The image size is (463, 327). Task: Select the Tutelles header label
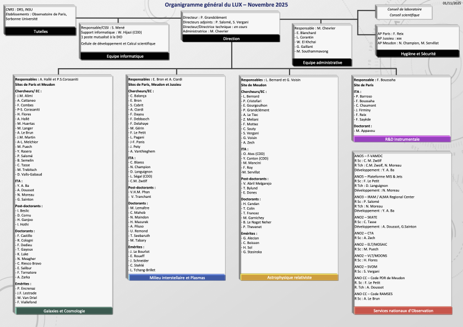tap(40, 32)
